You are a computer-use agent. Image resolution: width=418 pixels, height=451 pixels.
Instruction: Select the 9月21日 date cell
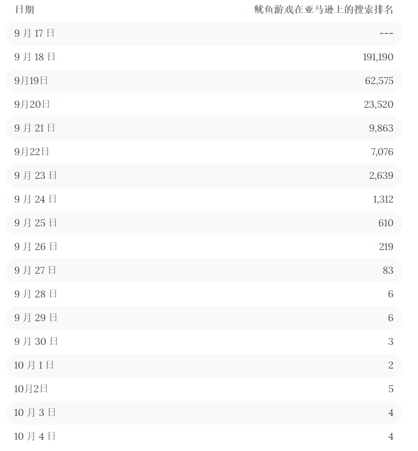(x=35, y=128)
